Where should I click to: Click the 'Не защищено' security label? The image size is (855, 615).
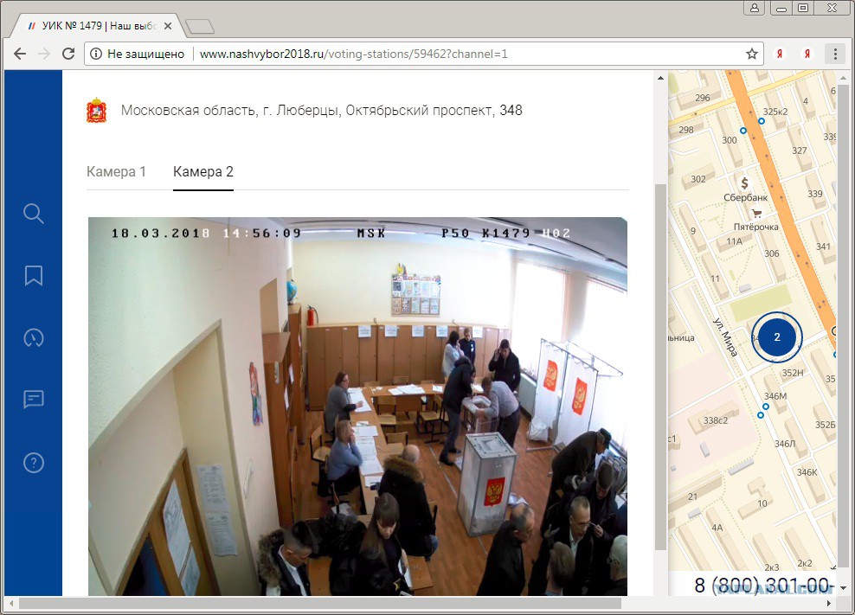[x=145, y=54]
